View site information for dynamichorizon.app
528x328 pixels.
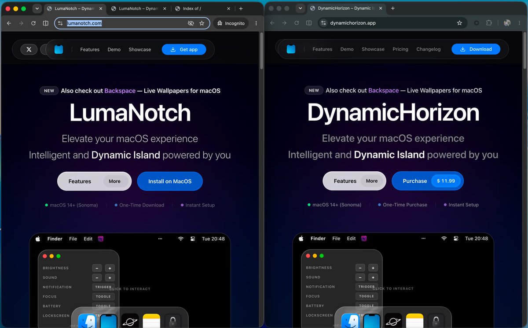323,23
